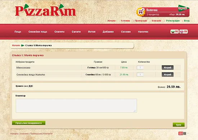Image resolution: width=198 pixels, height=140 pixels.
Task: Click the Цените са с ДДС note
Action: tap(24, 86)
